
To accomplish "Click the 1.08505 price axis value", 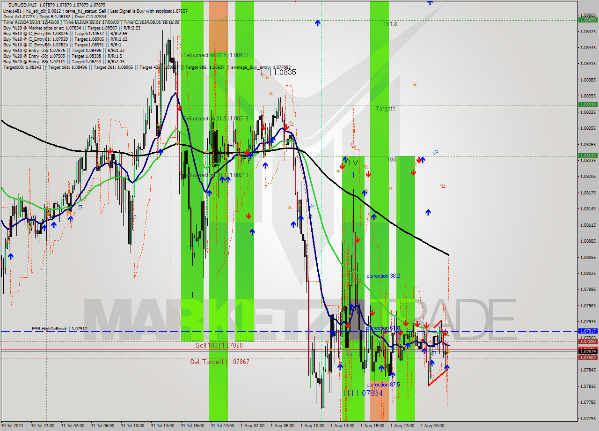I will pyautogui.click(x=588, y=15).
